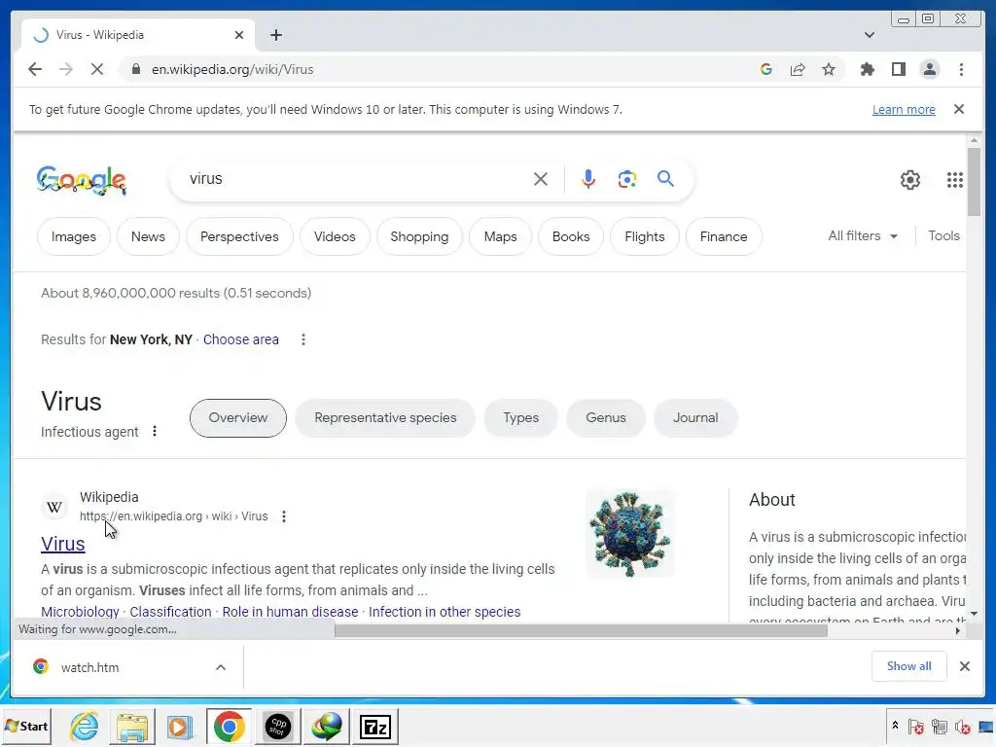This screenshot has height=747, width=996.
Task: Open the Wikipedia Virus result title
Action: point(63,544)
